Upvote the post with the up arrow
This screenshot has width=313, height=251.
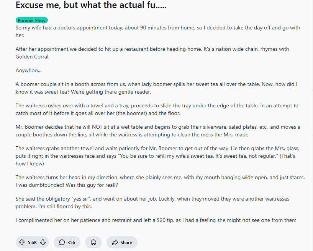(22, 242)
